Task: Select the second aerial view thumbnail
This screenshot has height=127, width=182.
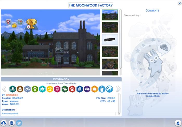Action: coord(110,27)
